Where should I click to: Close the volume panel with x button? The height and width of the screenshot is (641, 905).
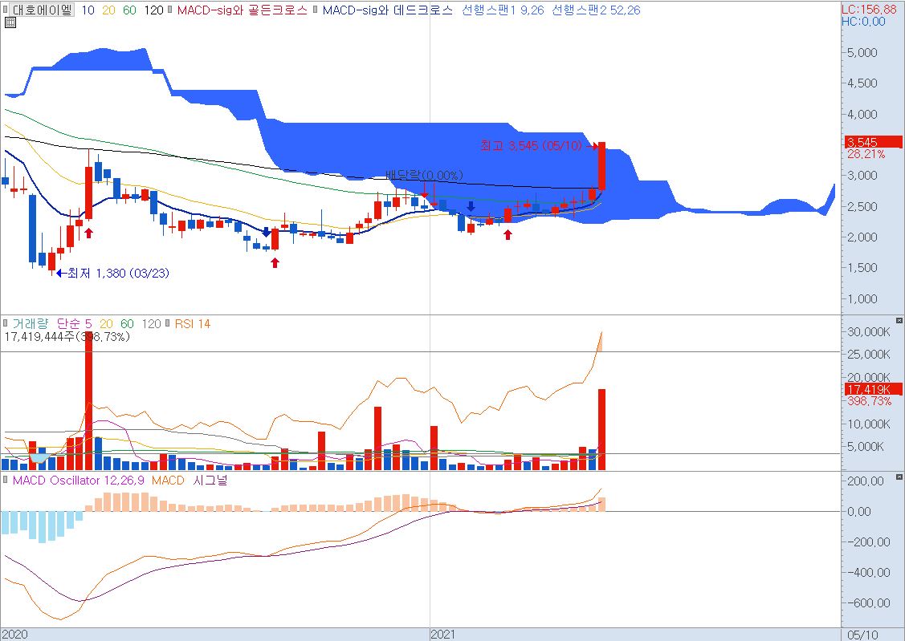click(899, 321)
